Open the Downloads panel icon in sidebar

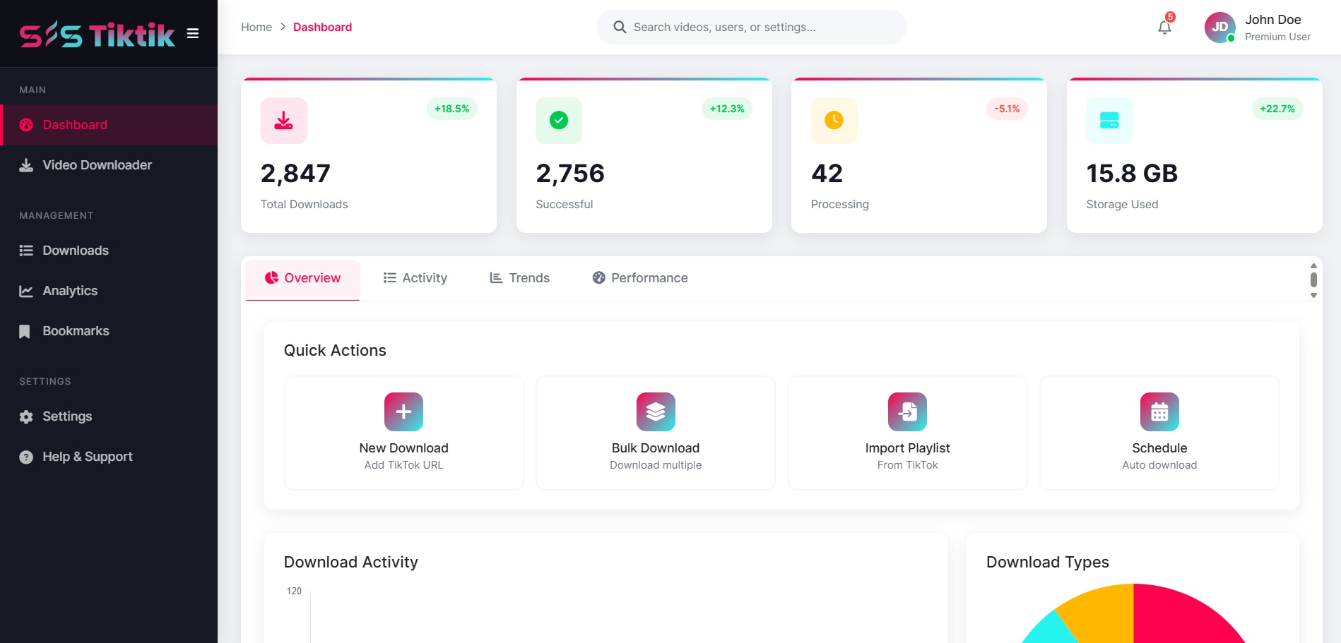25,251
